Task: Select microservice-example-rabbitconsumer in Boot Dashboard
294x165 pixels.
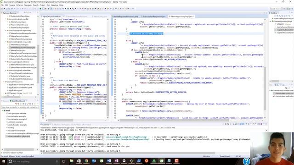Action: pyautogui.click(x=23, y=133)
